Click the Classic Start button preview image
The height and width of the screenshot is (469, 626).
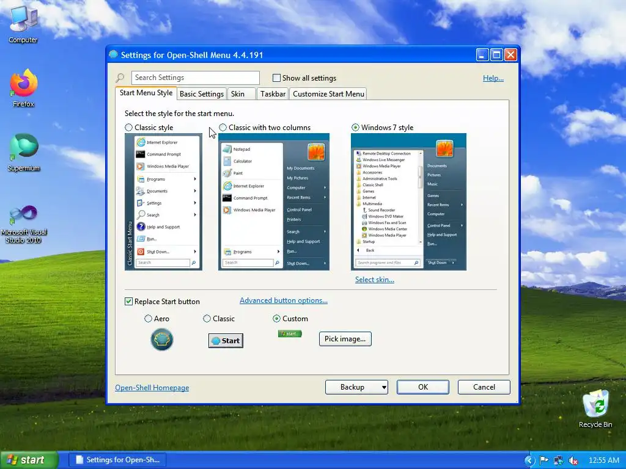(226, 341)
